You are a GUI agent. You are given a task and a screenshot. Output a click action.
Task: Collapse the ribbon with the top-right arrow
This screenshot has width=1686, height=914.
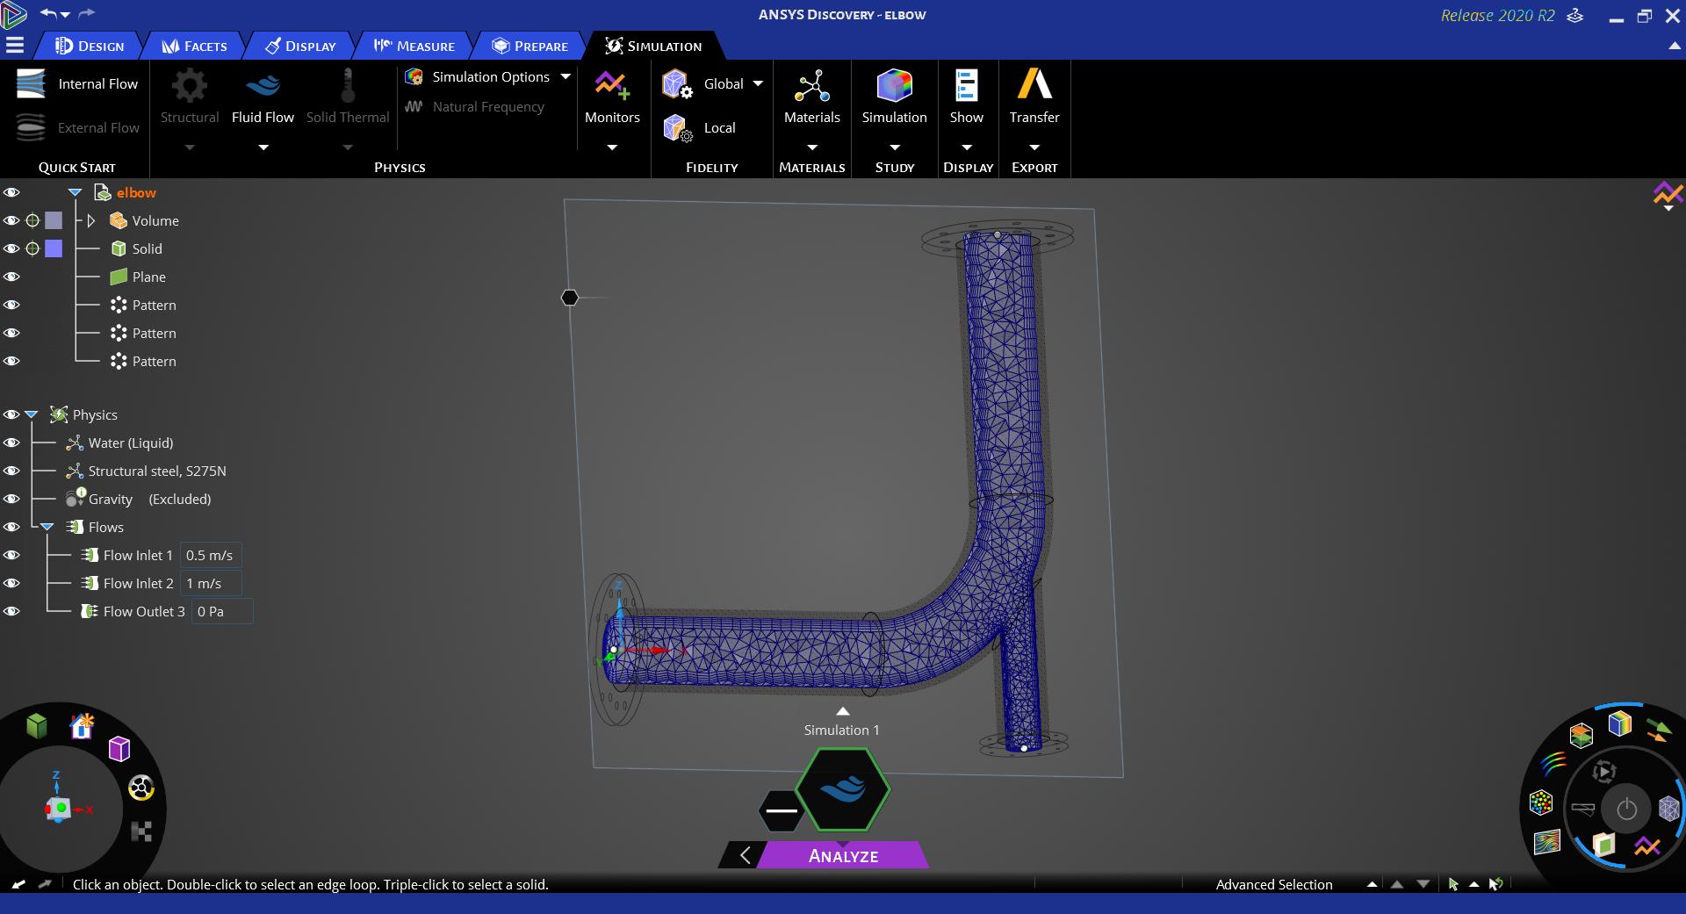tap(1674, 46)
